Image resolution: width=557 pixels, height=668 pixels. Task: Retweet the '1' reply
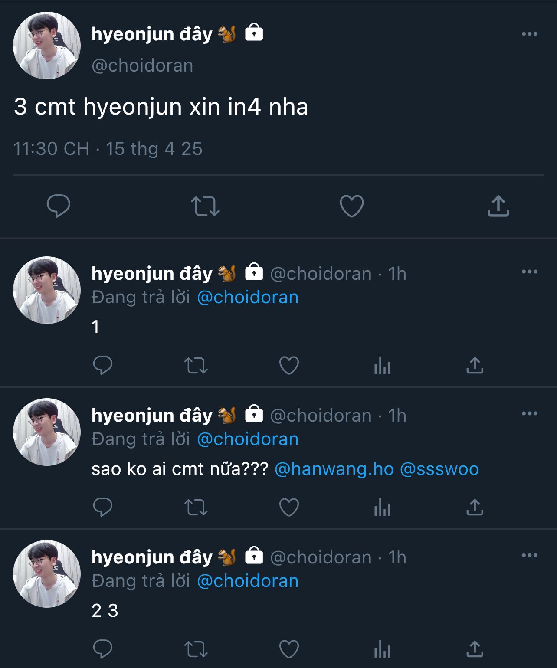pyautogui.click(x=196, y=365)
